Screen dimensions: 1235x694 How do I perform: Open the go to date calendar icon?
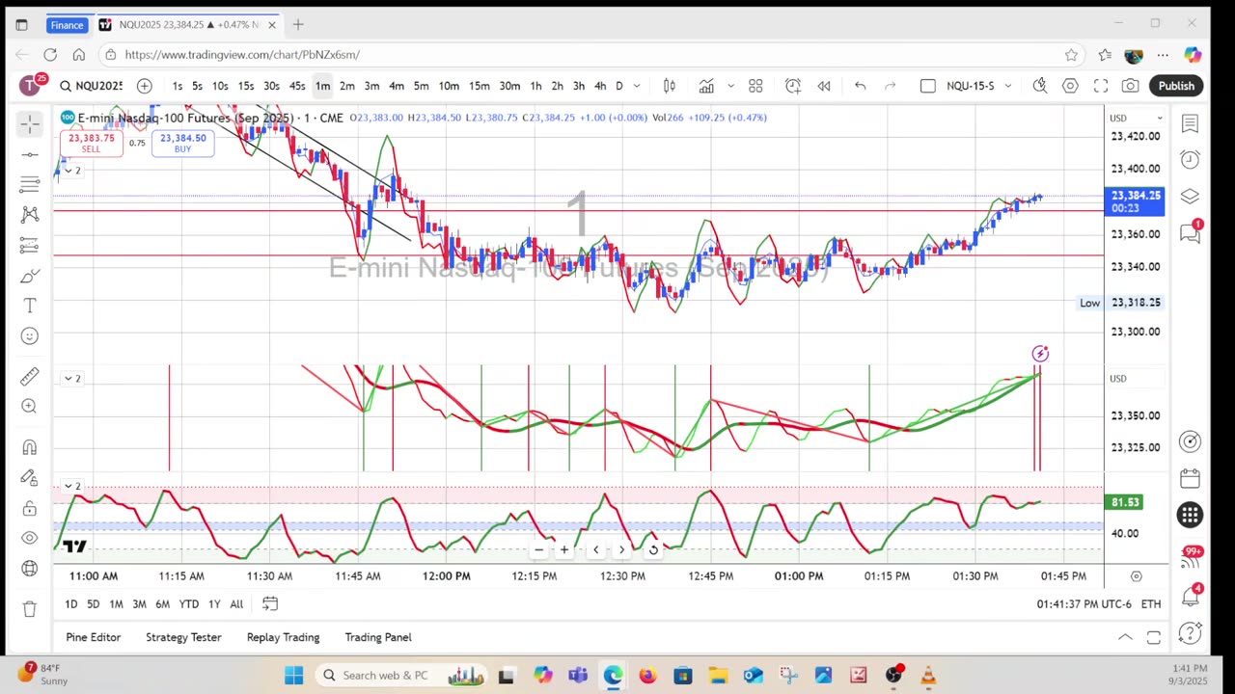click(270, 603)
